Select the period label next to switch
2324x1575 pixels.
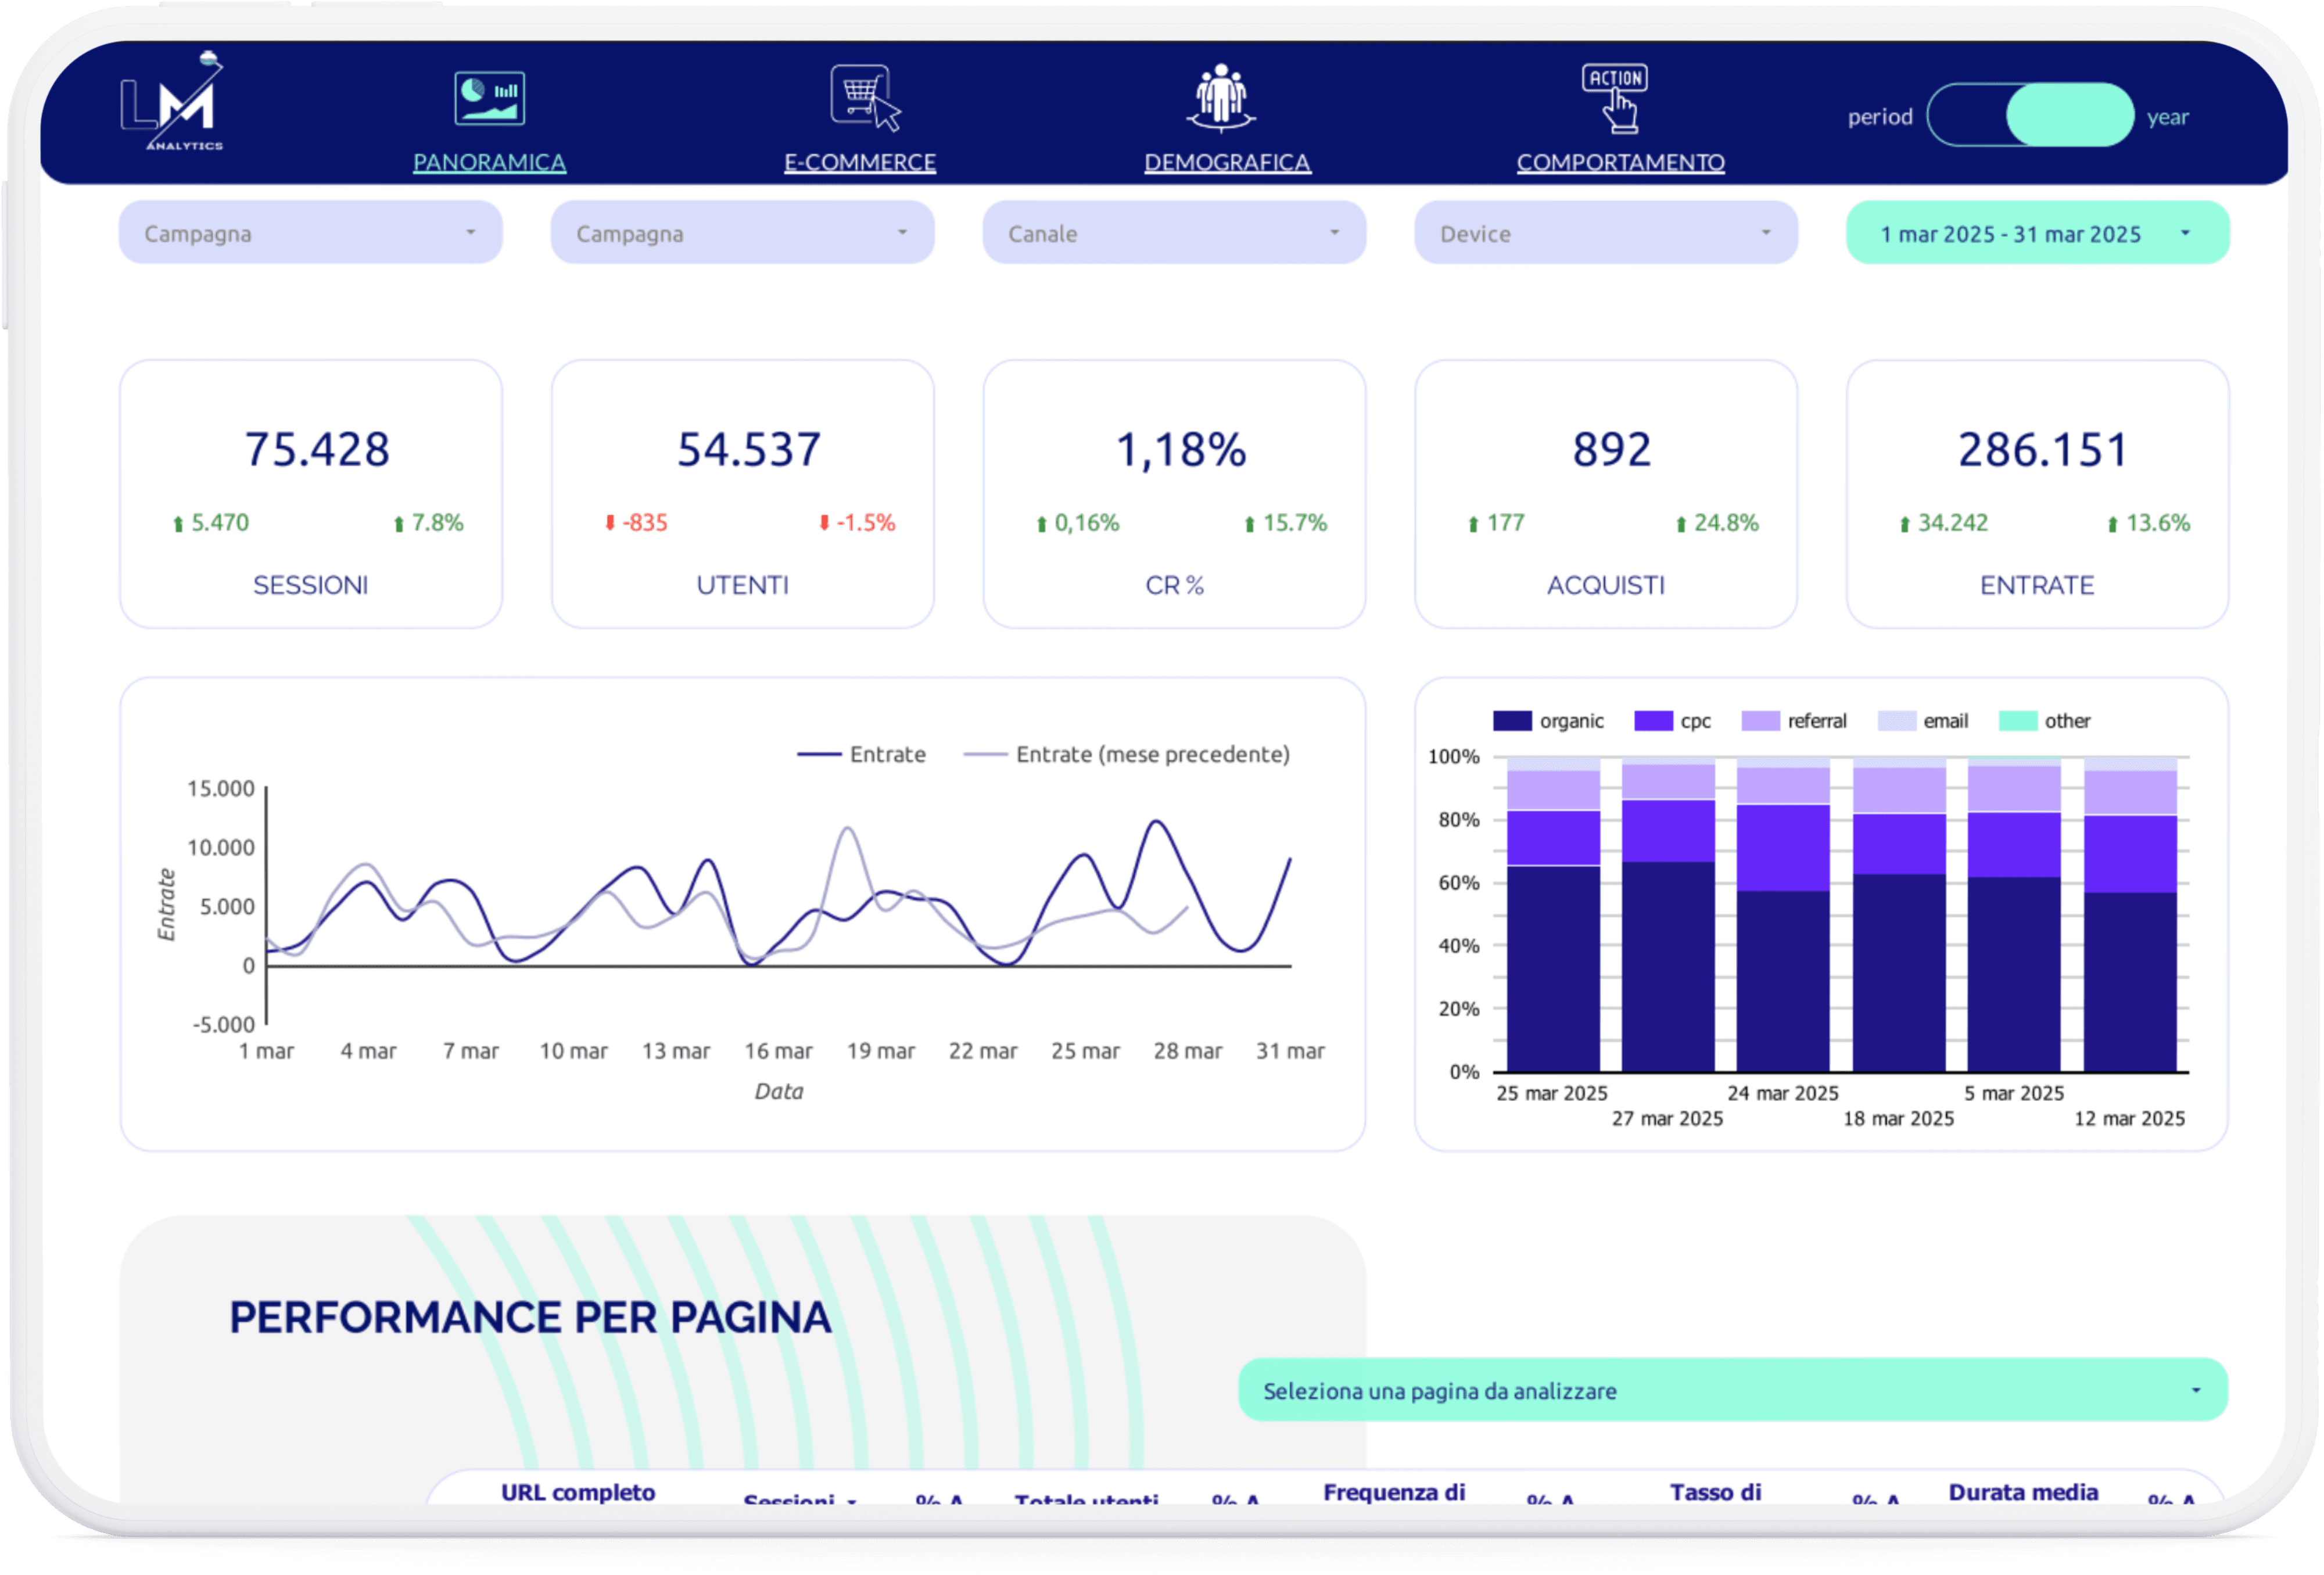[1879, 117]
